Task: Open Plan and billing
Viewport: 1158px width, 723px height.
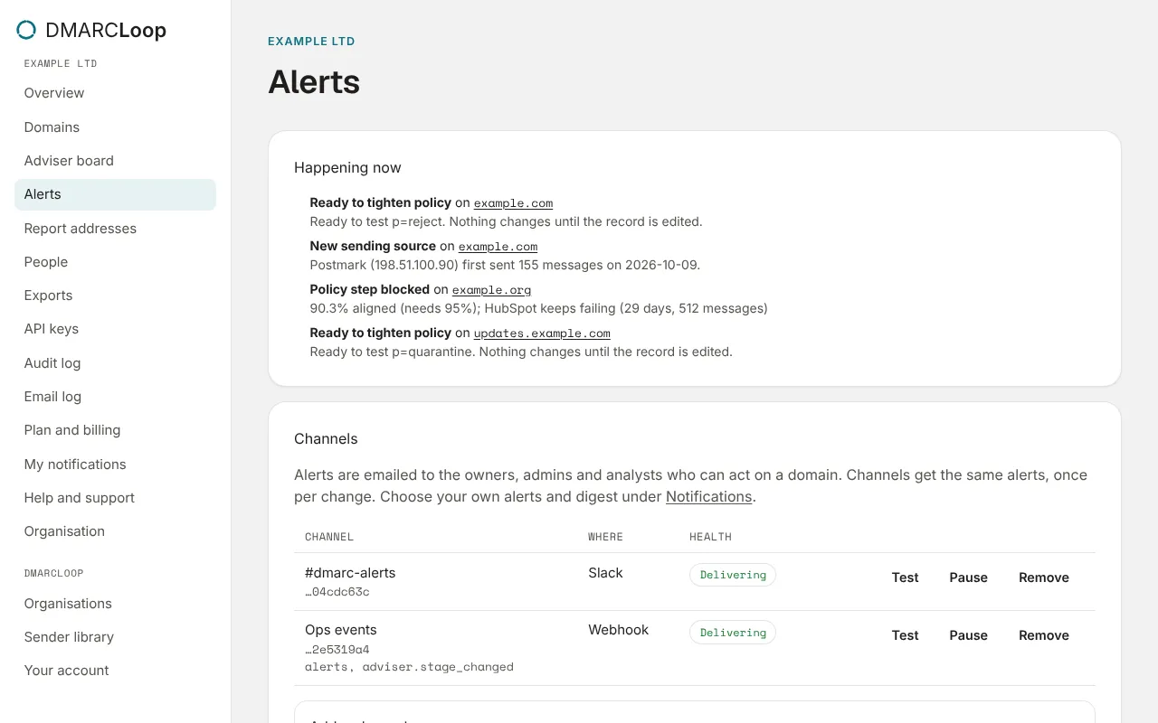Action: point(115,430)
